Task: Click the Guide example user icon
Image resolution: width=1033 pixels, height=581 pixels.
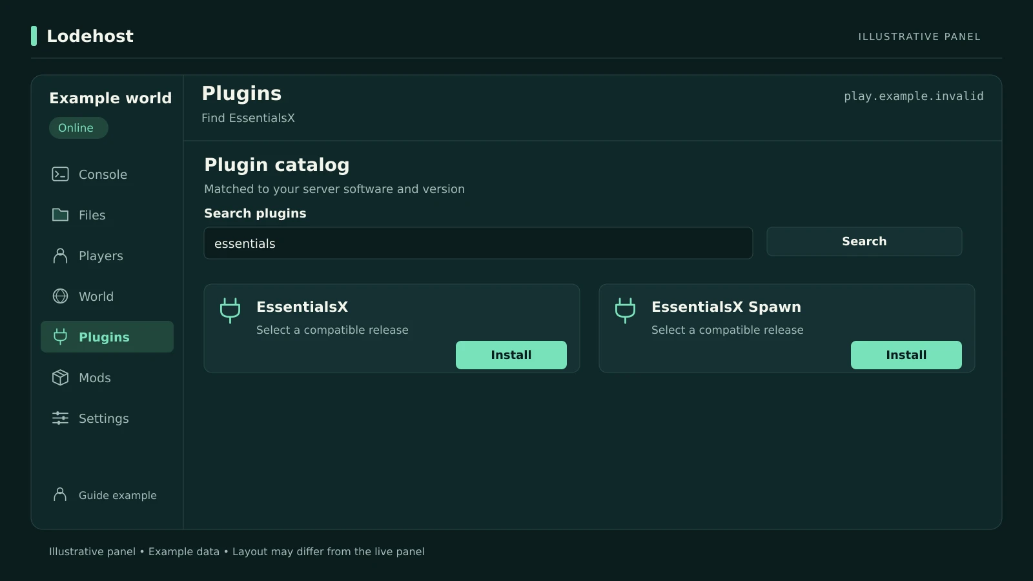Action: pos(60,495)
